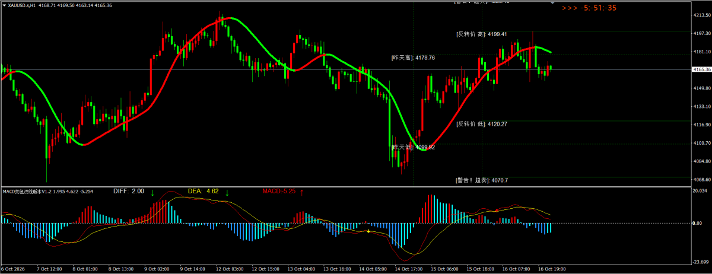
Task: Click the -23.699 MACD scale value
Action: (x=702, y=261)
